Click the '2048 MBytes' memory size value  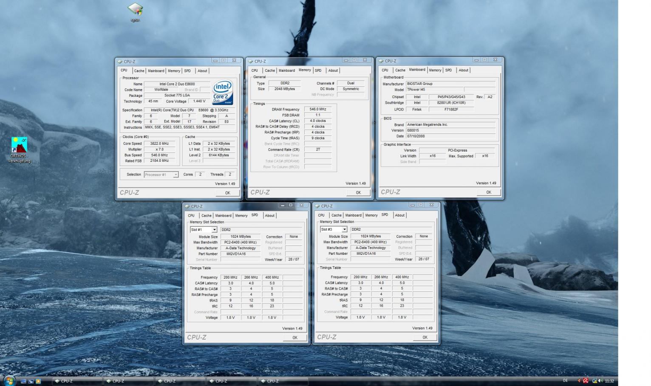pos(285,89)
